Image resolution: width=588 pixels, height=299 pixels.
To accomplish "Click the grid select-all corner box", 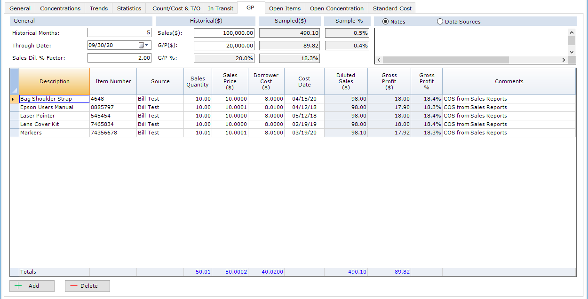I will (14, 81).
